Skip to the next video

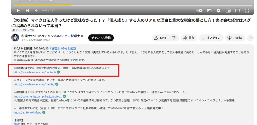27,10
